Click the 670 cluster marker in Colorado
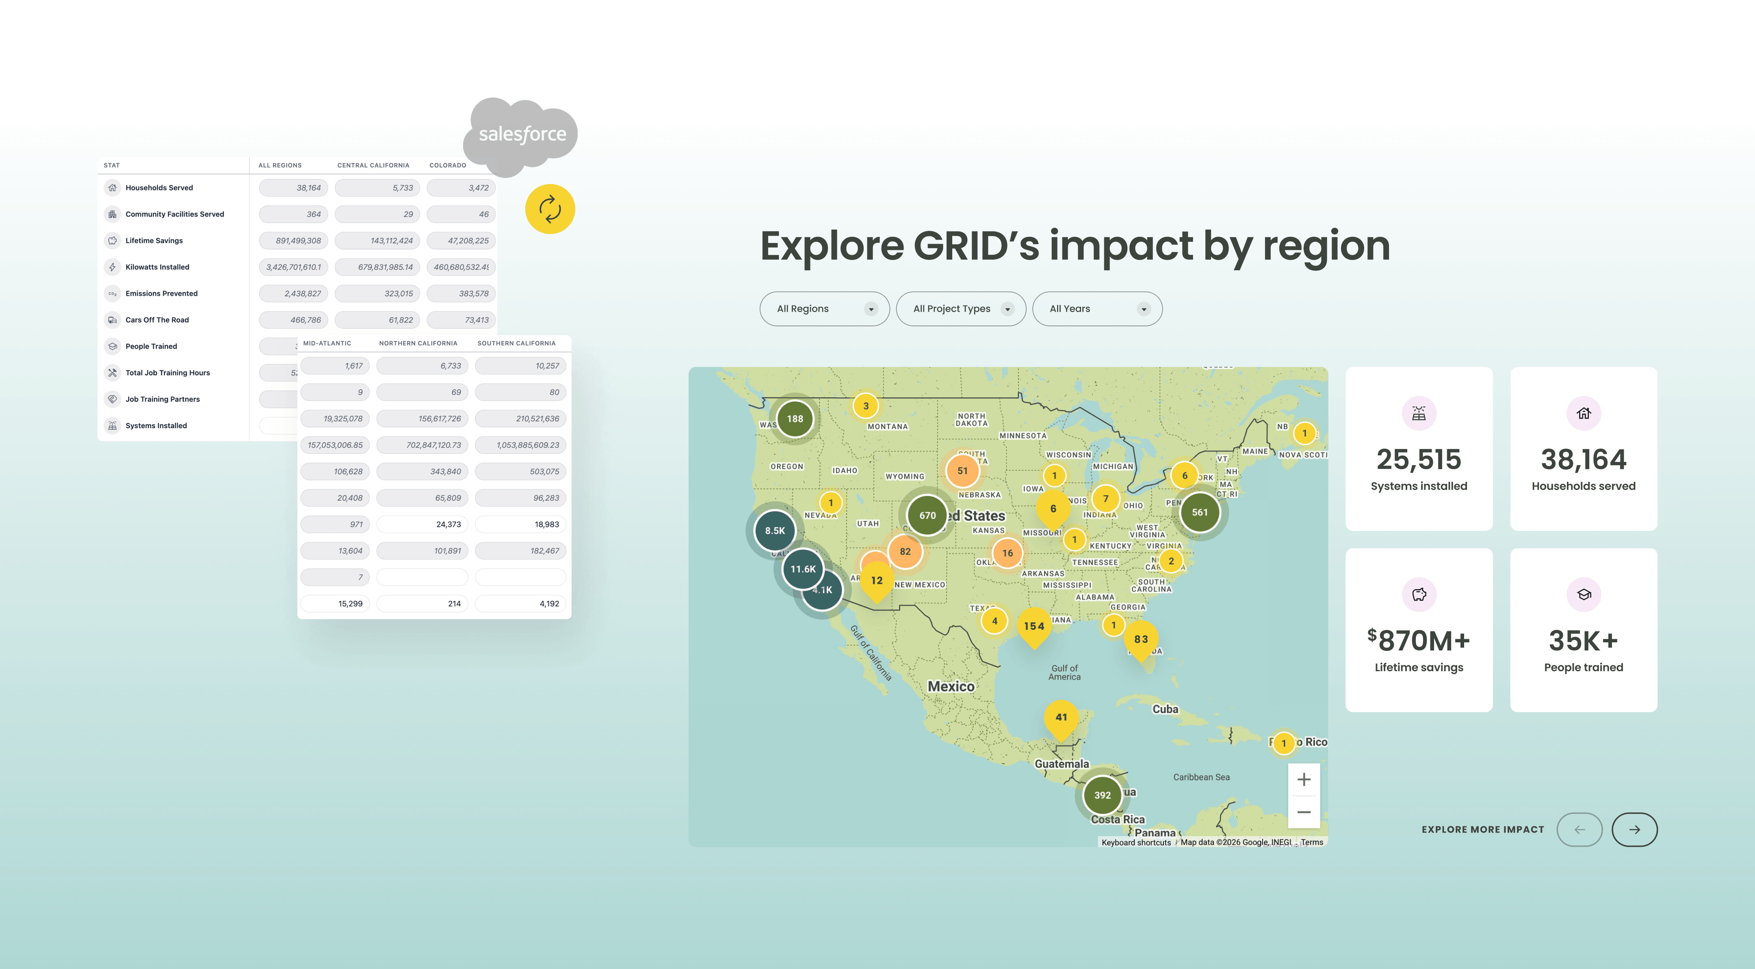The width and height of the screenshot is (1755, 969). coord(927,516)
